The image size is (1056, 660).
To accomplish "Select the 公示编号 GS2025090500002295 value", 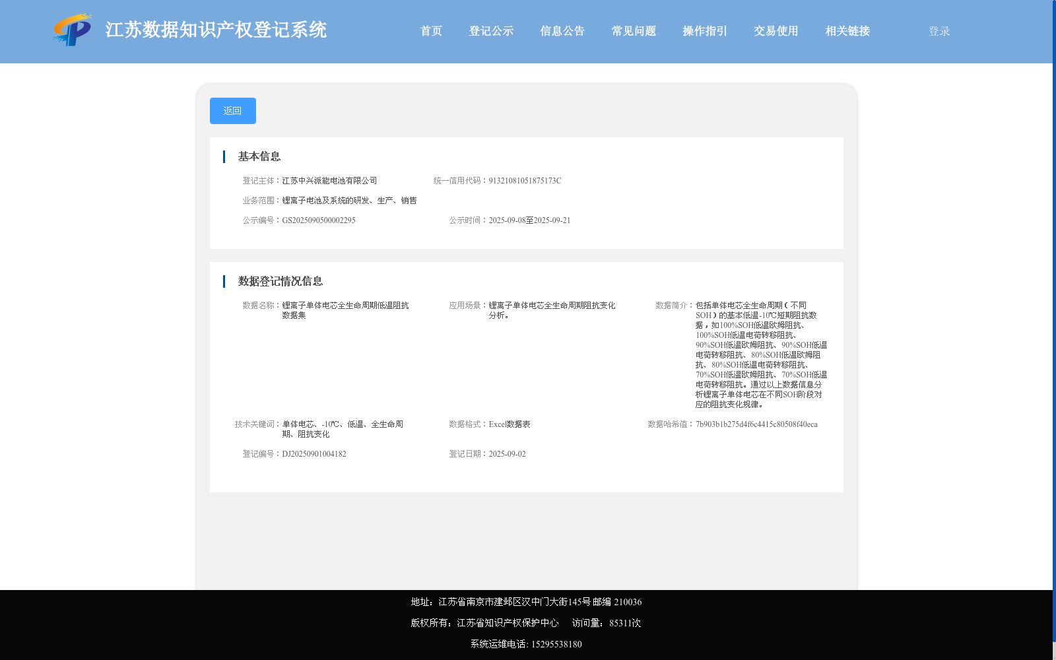I will pos(319,220).
